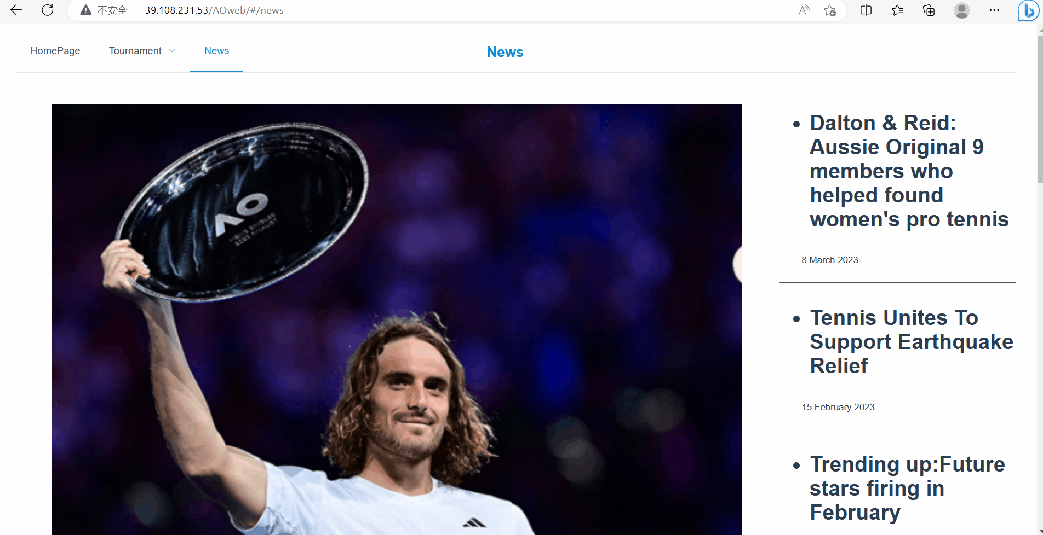Screen dimensions: 1043x535
Task: Add this page to favorites star icon
Action: click(x=830, y=10)
